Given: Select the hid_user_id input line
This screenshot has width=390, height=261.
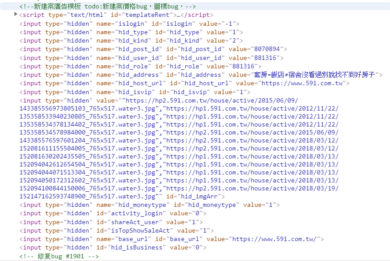Looking at the screenshot, I should 151,58.
